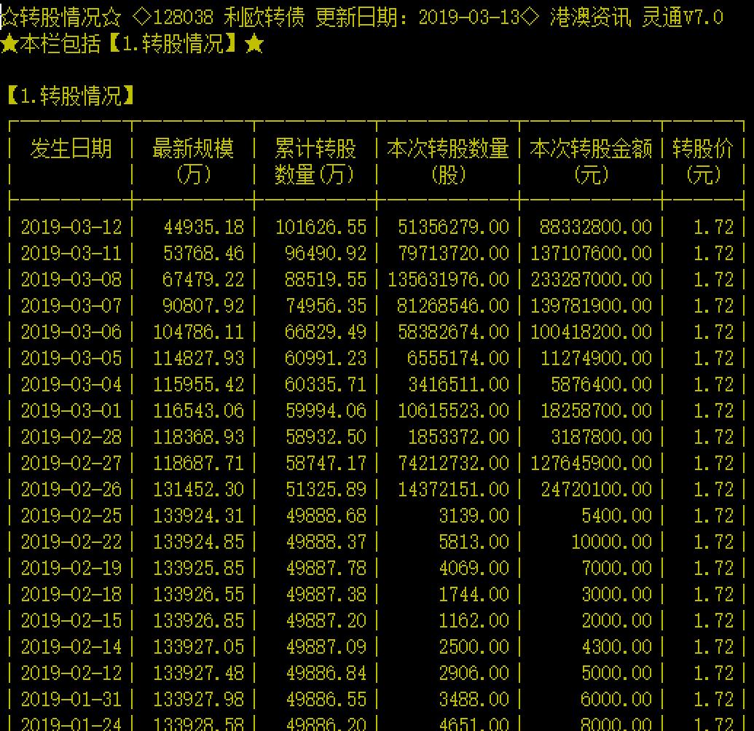Select the value 44935.18

(204, 227)
